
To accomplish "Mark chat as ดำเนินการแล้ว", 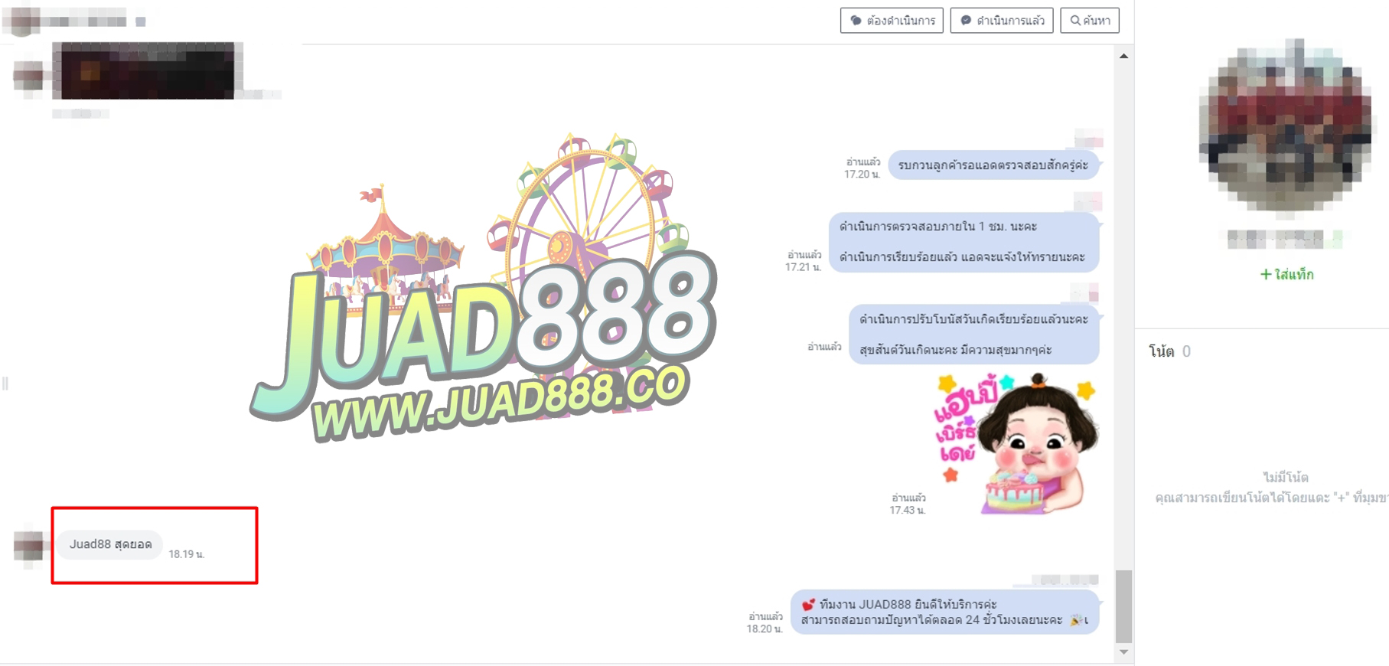I will [x=1002, y=21].
